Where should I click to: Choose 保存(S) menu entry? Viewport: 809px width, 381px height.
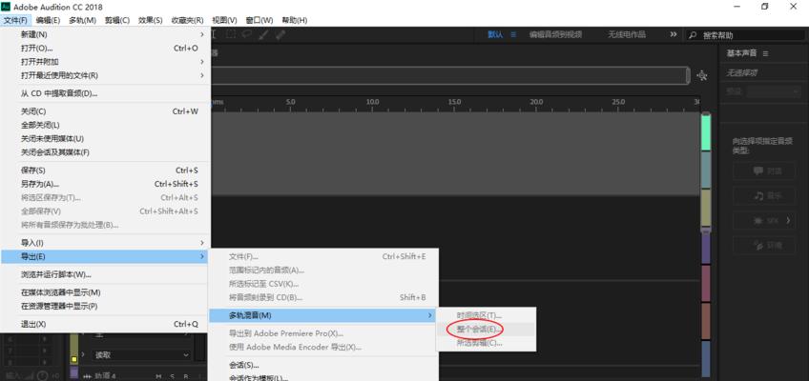pos(104,170)
